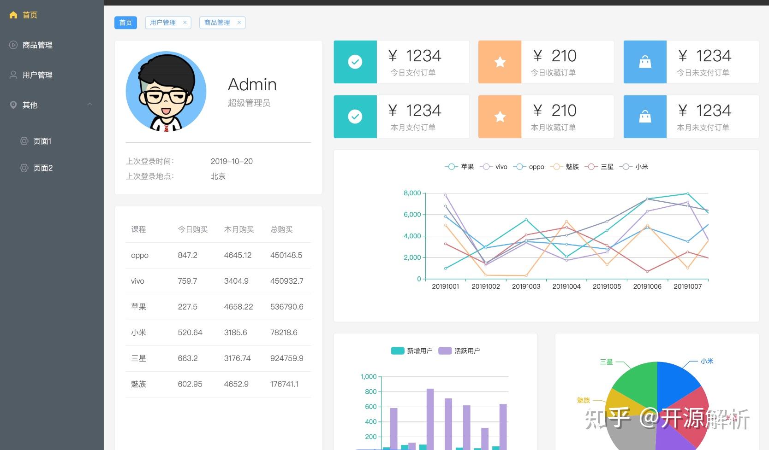The image size is (769, 450).
Task: Select the vivo table row name
Action: point(137,281)
